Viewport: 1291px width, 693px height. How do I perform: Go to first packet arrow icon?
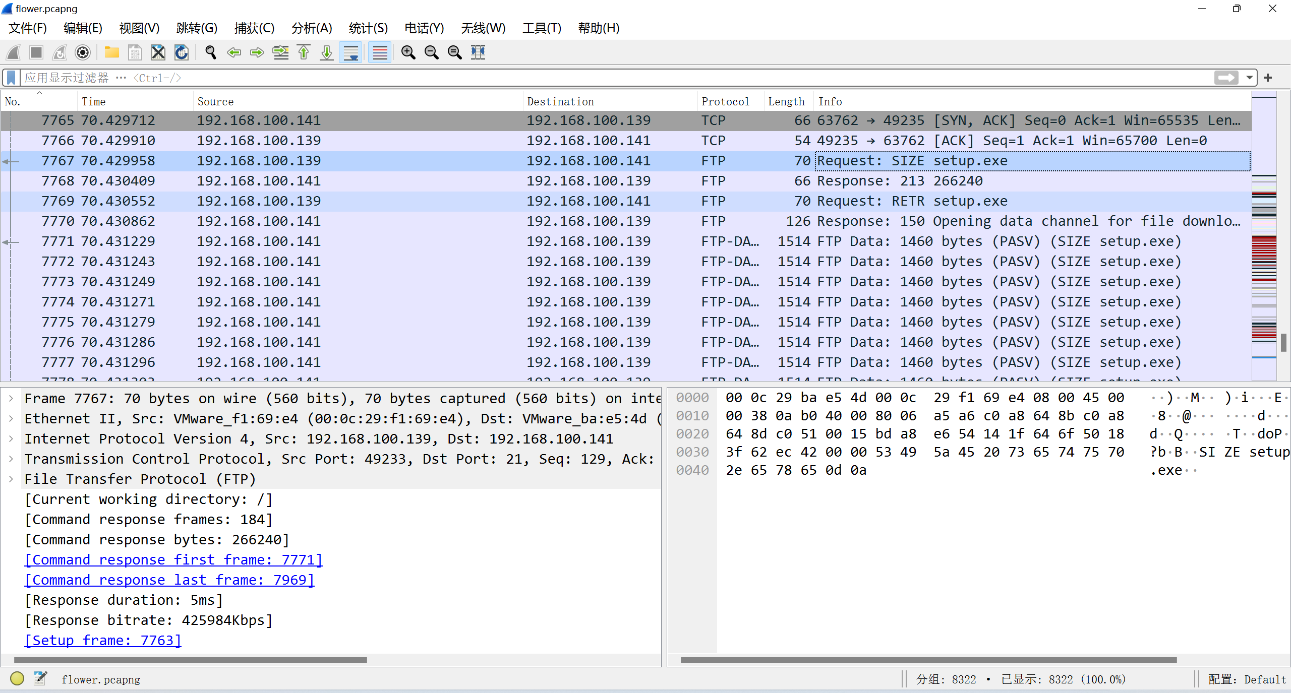tap(304, 52)
